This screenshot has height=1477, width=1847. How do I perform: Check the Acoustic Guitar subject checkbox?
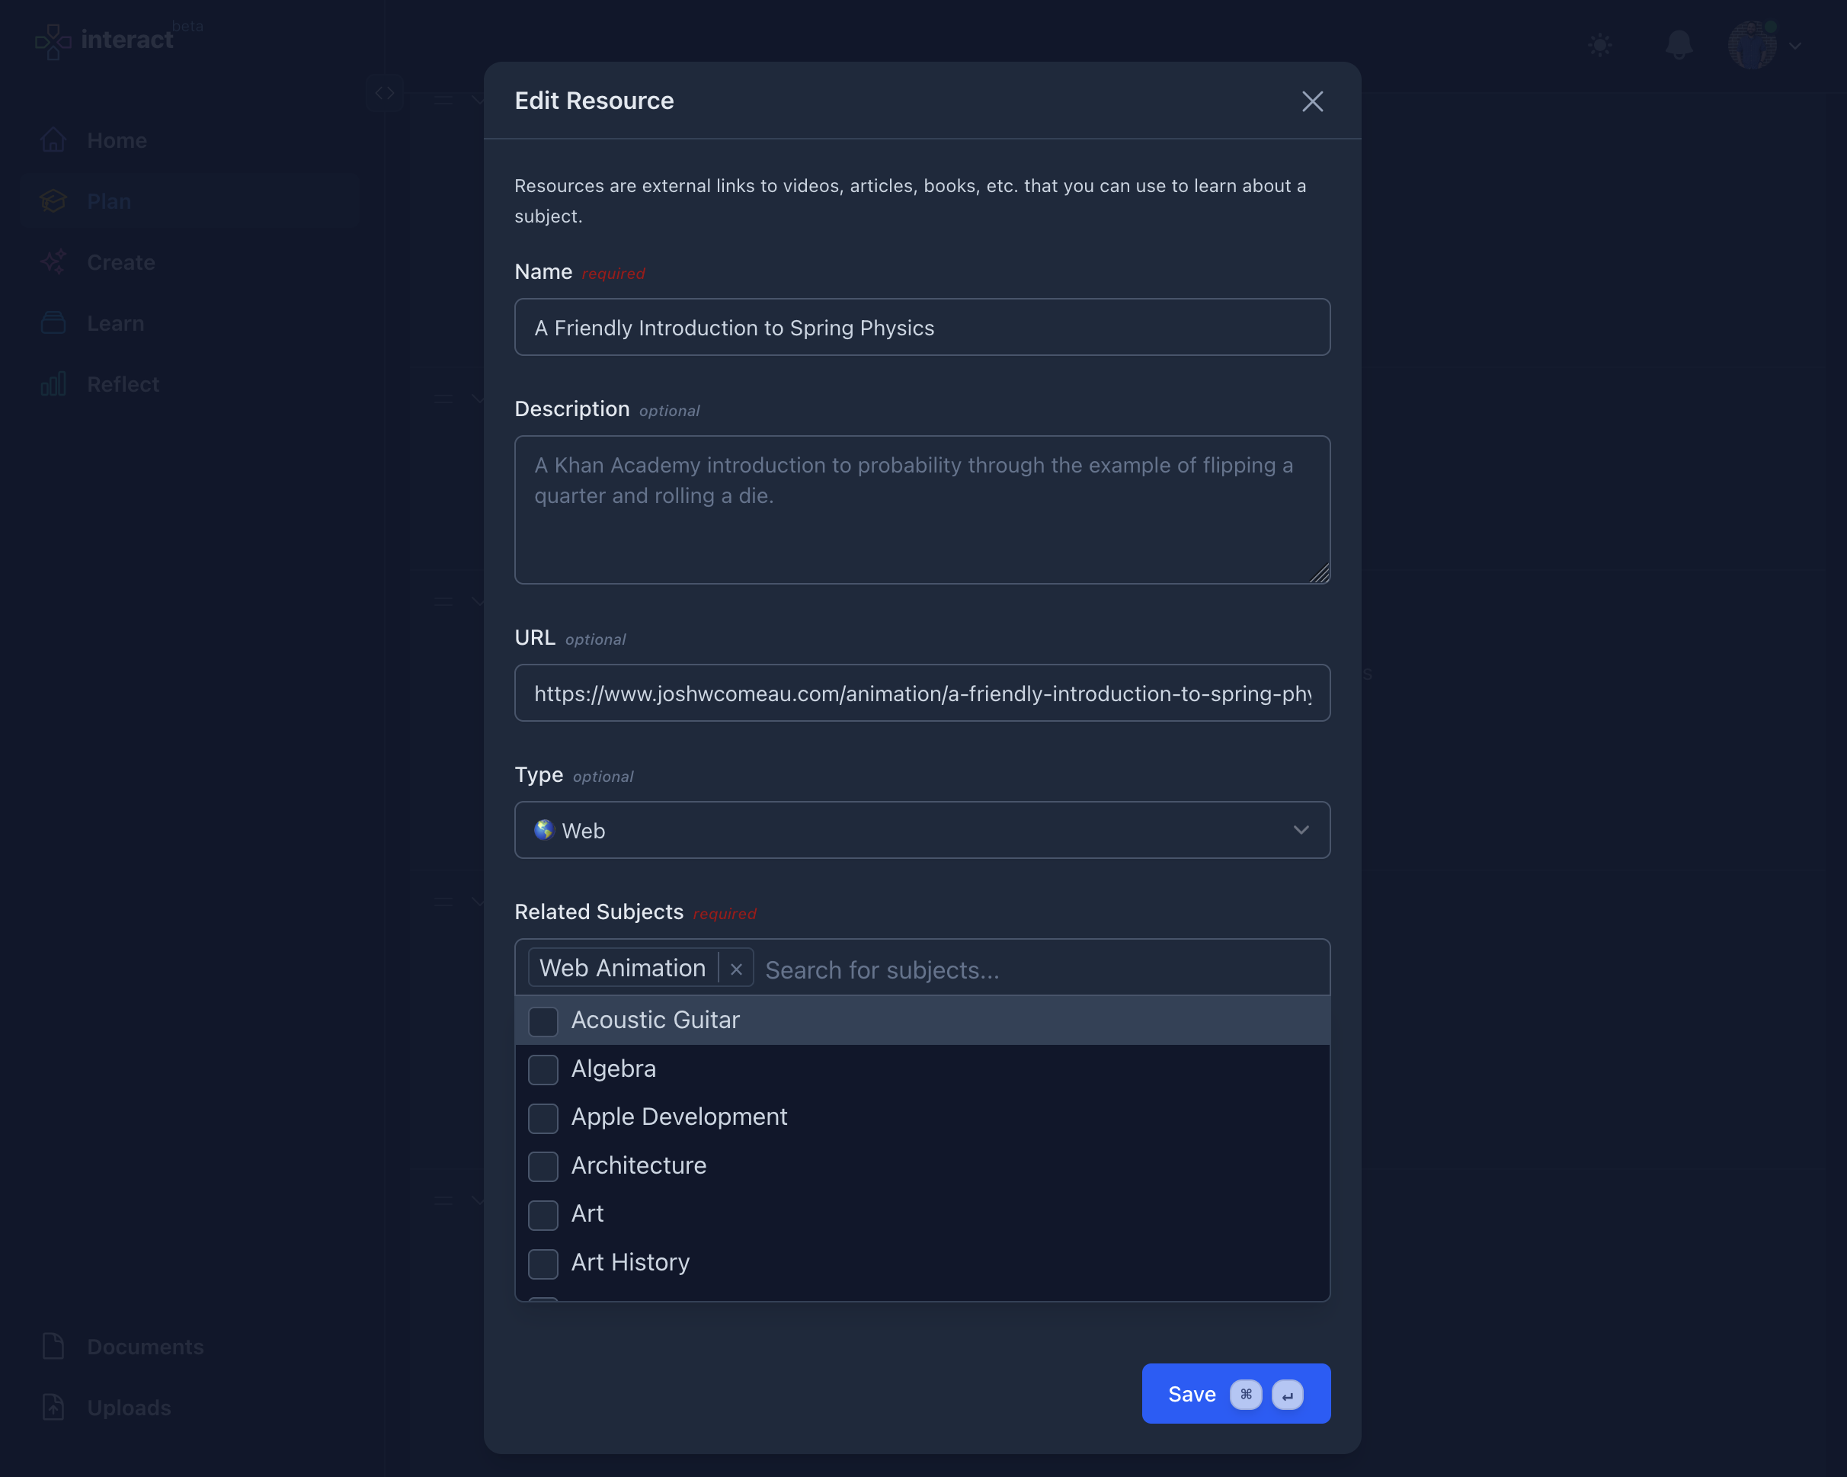pos(543,1020)
